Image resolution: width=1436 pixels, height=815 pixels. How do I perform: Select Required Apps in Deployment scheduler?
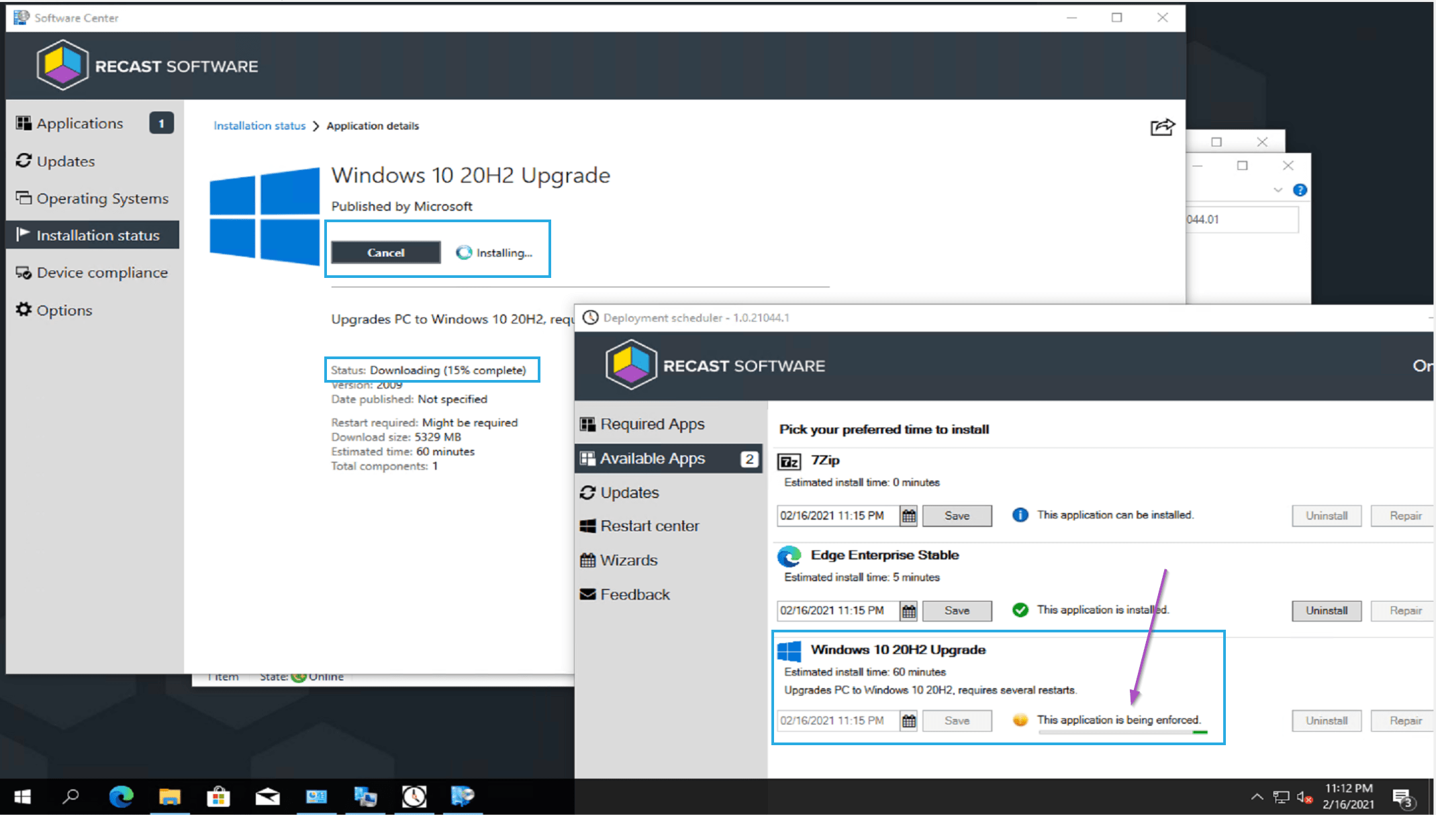click(652, 424)
